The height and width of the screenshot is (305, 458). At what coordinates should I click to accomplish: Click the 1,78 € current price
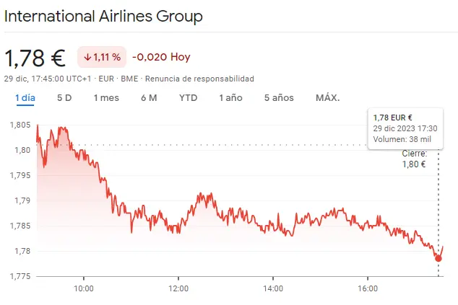pyautogui.click(x=35, y=57)
